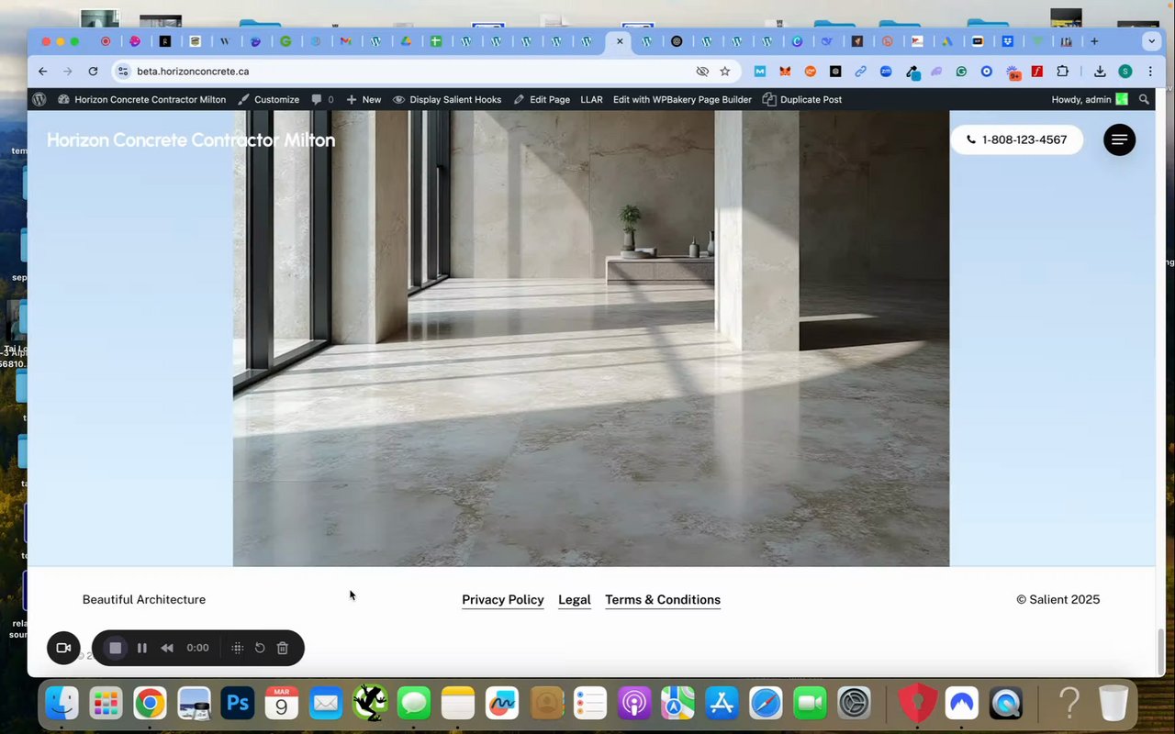This screenshot has height=734, width=1175.
Task: Open Chrome downloads icon
Action: (1100, 71)
